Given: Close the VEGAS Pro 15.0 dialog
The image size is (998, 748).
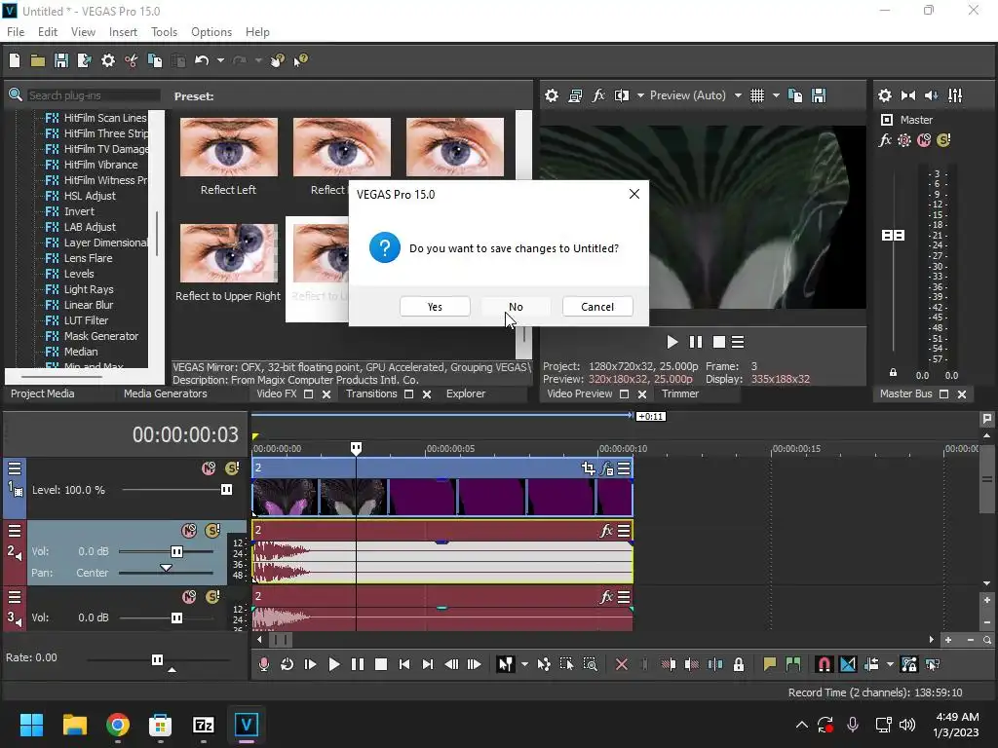Looking at the screenshot, I should pyautogui.click(x=633, y=194).
